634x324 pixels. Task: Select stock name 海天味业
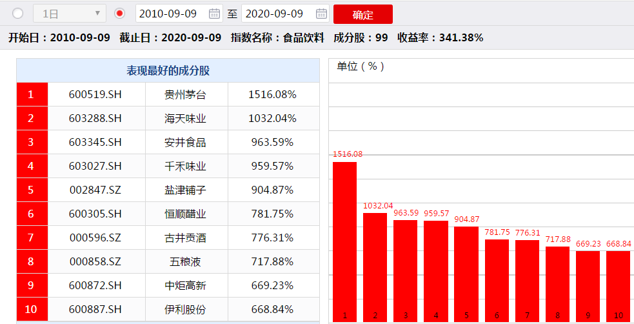point(185,118)
